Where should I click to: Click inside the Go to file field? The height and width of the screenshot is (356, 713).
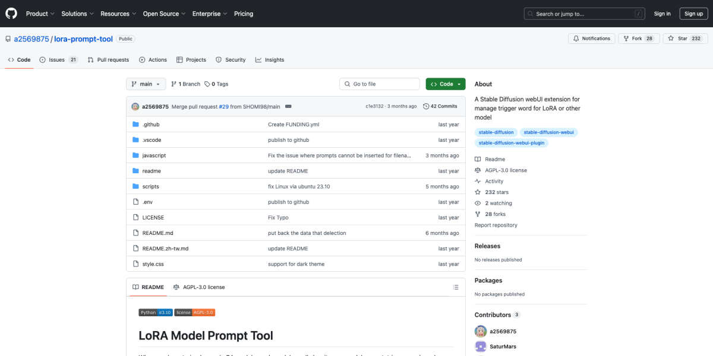(379, 84)
